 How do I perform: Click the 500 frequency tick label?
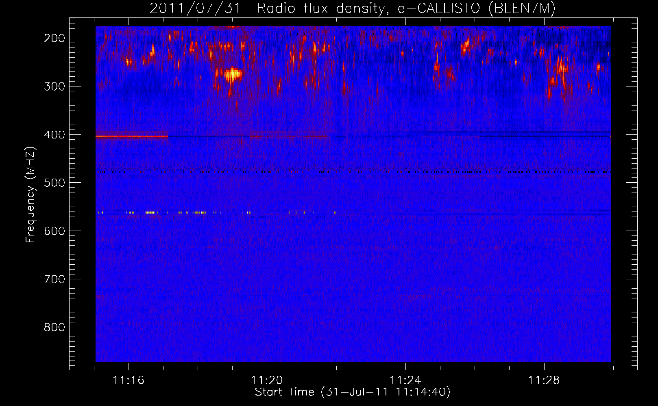[54, 183]
